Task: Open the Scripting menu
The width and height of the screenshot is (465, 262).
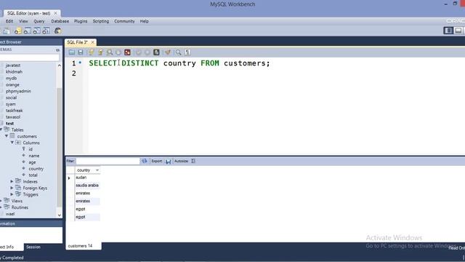Action: pyautogui.click(x=101, y=21)
